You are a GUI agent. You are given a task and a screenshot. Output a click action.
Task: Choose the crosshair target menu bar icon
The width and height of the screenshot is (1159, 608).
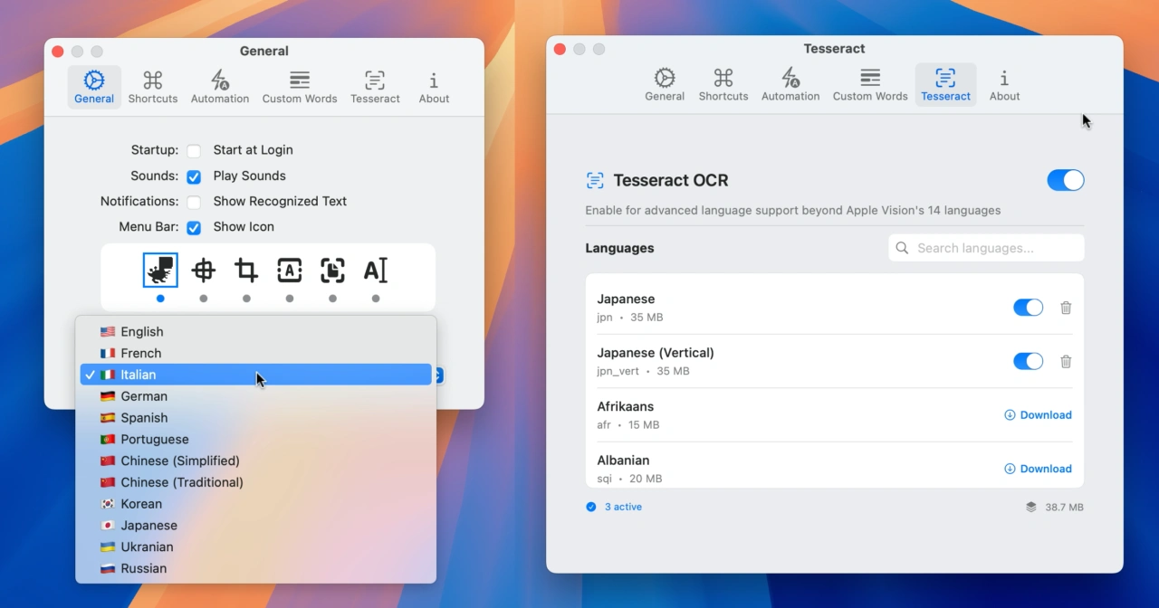click(204, 270)
